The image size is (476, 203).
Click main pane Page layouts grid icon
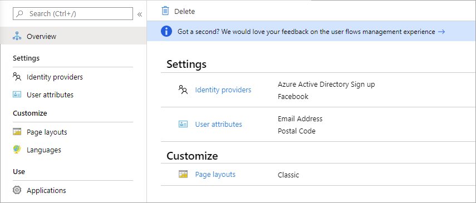point(183,174)
